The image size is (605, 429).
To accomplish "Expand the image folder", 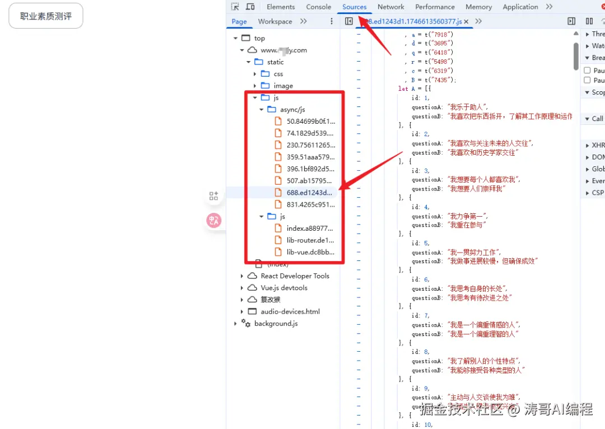I will click(x=255, y=86).
